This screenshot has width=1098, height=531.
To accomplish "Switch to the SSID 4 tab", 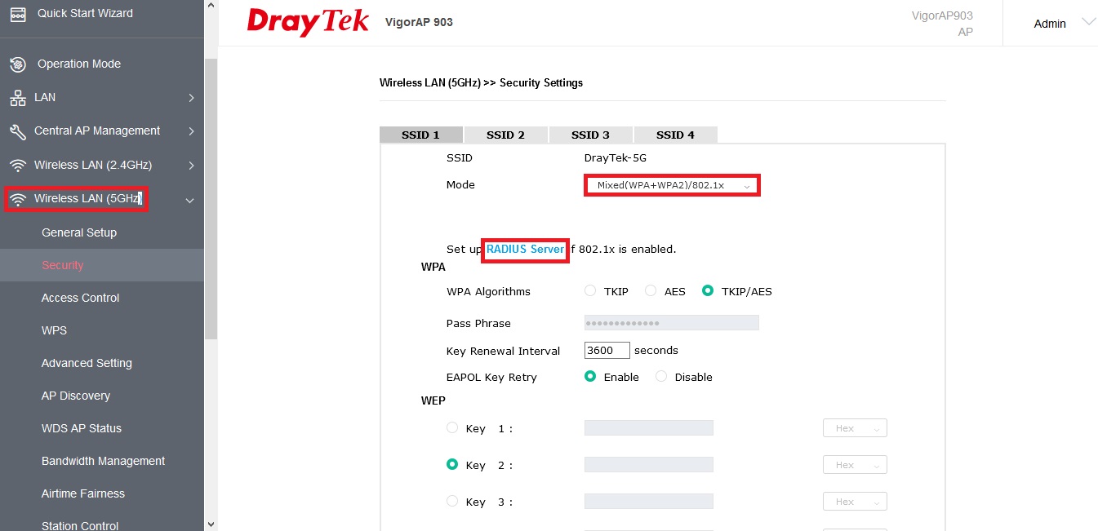I will coord(675,135).
